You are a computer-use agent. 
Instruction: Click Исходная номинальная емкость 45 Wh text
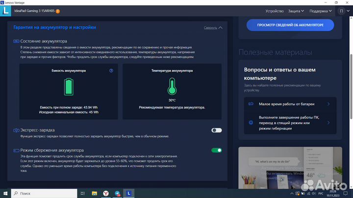69,112
